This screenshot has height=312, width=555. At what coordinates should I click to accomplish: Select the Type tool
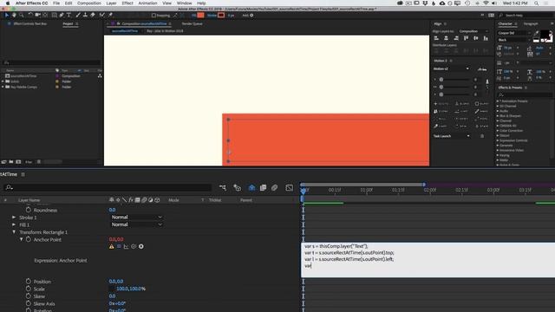pyautogui.click(x=69, y=16)
